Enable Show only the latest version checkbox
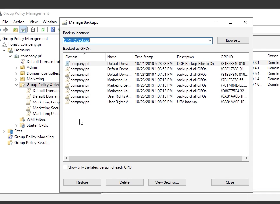The width and height of the screenshot is (280, 204). [x=65, y=167]
